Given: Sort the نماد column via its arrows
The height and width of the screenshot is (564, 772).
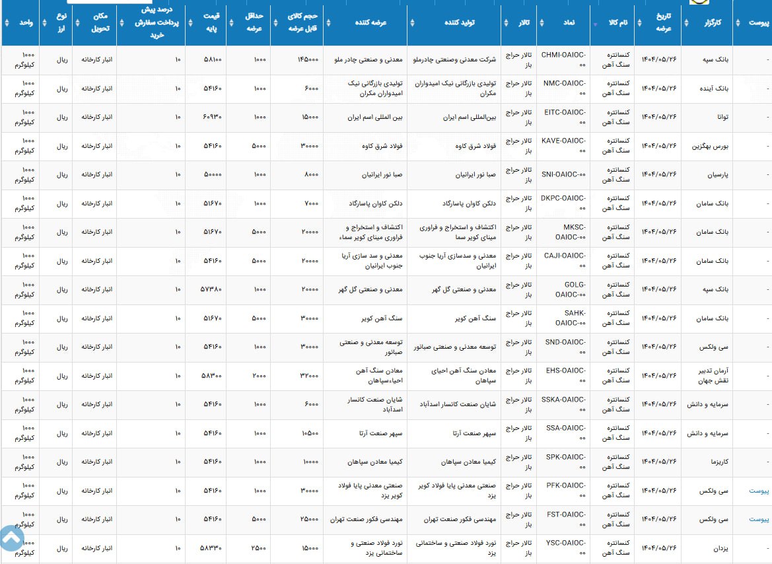Looking at the screenshot, I should [542, 22].
